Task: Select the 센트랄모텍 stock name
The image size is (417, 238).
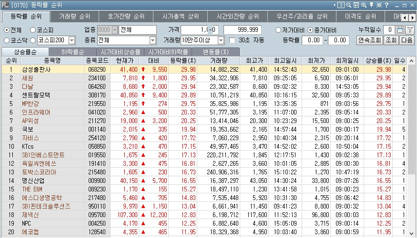Action: pyautogui.click(x=36, y=95)
